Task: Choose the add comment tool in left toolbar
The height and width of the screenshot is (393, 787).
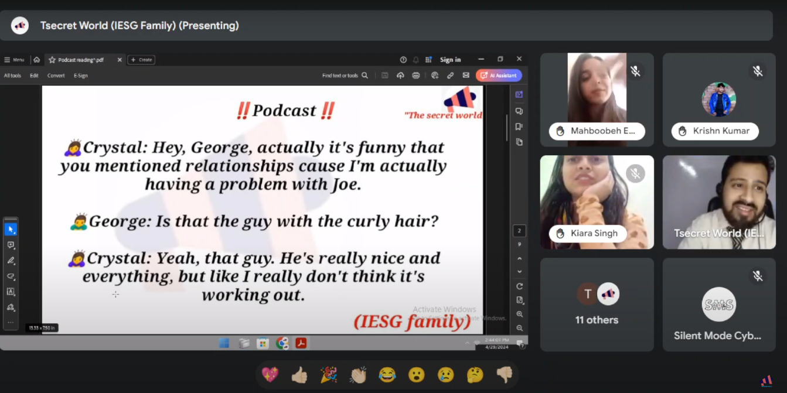Action: tap(11, 245)
